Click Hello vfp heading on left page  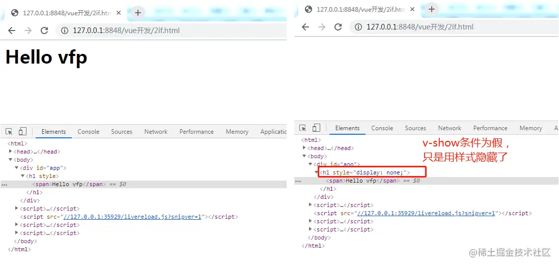46,56
